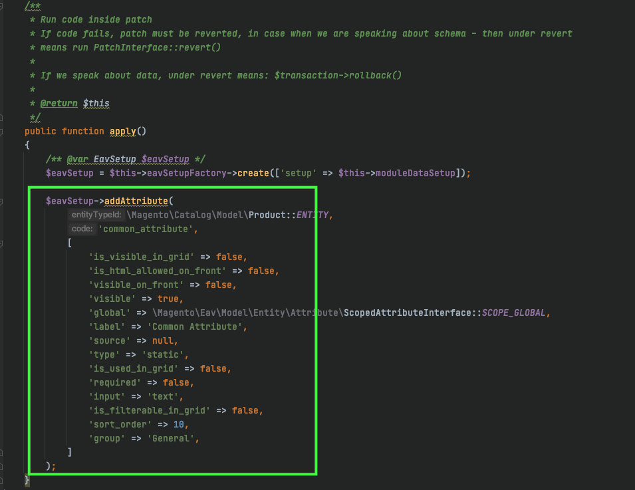Click the 'static' type string
This screenshot has width=635, height=490.
tap(163, 355)
